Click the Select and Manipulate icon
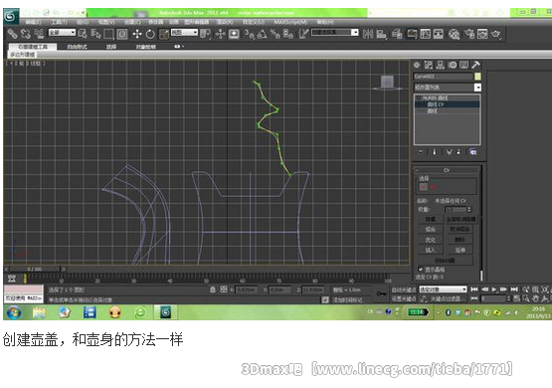This screenshot has height=388, width=552. (221, 34)
